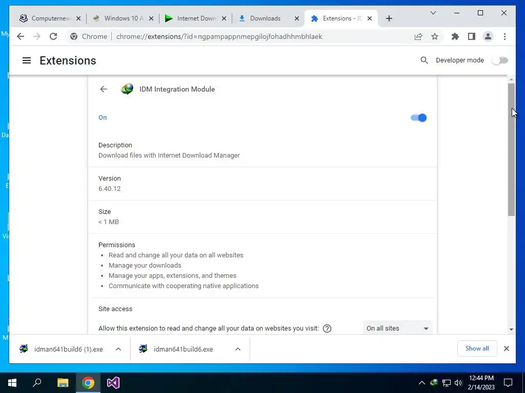Open Windows Start menu
This screenshot has width=525, height=393.
click(x=12, y=383)
